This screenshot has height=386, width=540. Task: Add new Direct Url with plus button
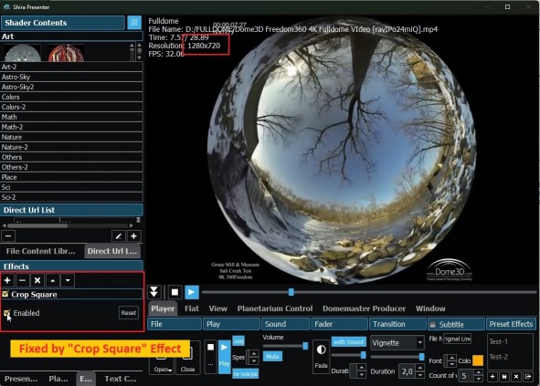pos(133,236)
